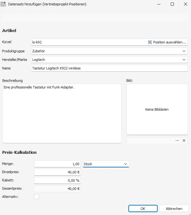Toggle the Alternativ checkbox
This screenshot has height=215, width=191.
(x=37, y=197)
